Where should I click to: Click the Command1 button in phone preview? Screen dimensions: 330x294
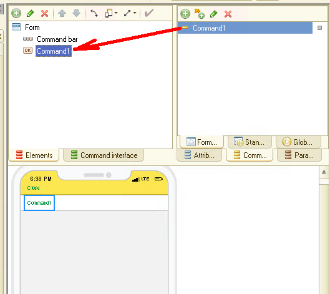click(x=39, y=203)
